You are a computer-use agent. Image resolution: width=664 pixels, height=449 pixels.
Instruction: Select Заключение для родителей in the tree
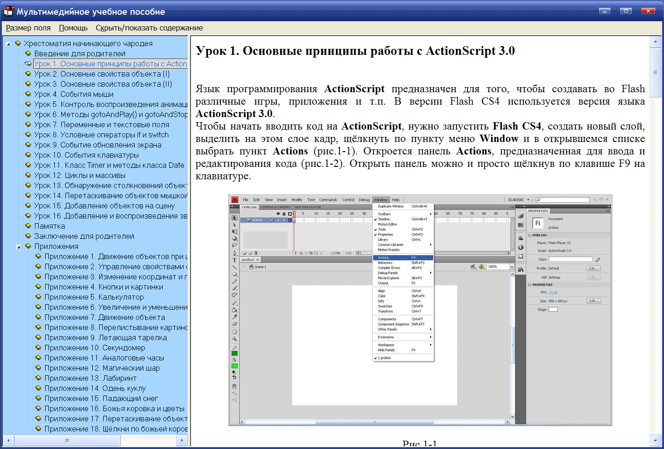(x=84, y=236)
